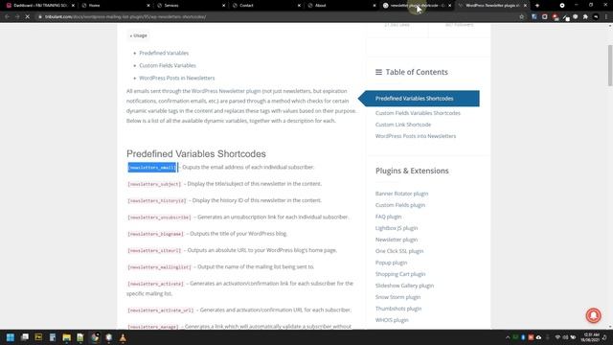Open Custom Fields Variables link
613x345 pixels.
point(168,65)
